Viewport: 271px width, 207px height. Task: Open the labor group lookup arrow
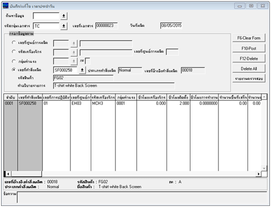[74, 61]
